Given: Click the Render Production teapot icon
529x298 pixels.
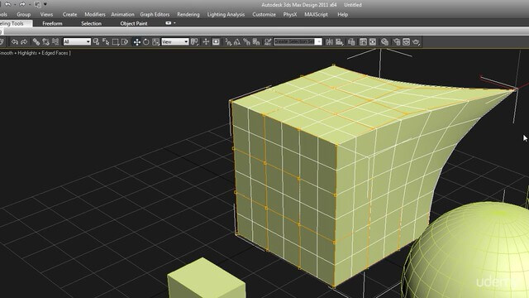Looking at the screenshot, I should 416,42.
